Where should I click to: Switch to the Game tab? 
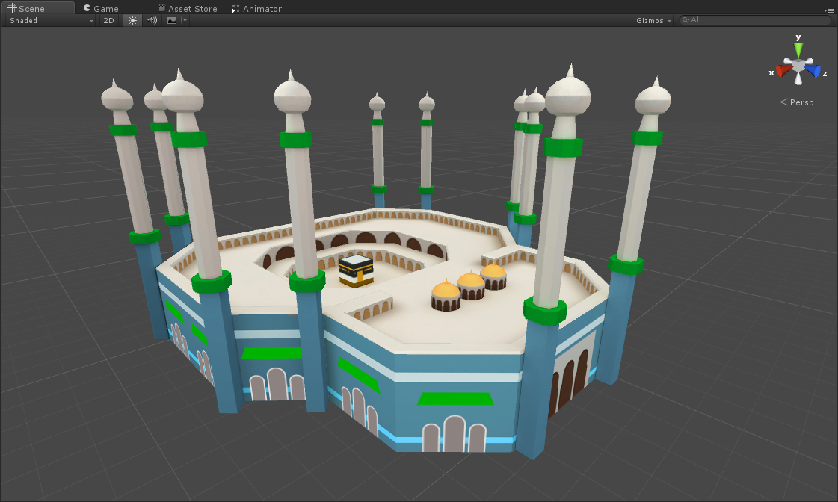click(x=102, y=8)
